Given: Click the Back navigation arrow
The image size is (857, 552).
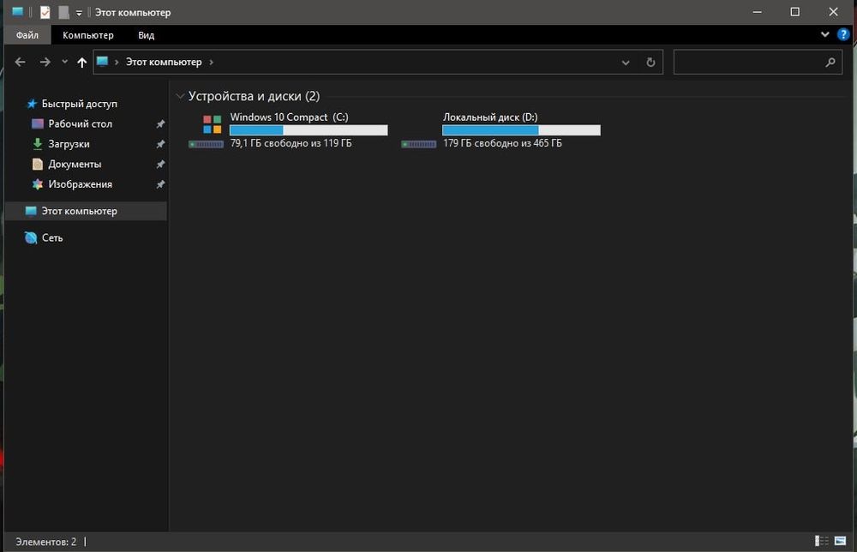Looking at the screenshot, I should pos(21,63).
